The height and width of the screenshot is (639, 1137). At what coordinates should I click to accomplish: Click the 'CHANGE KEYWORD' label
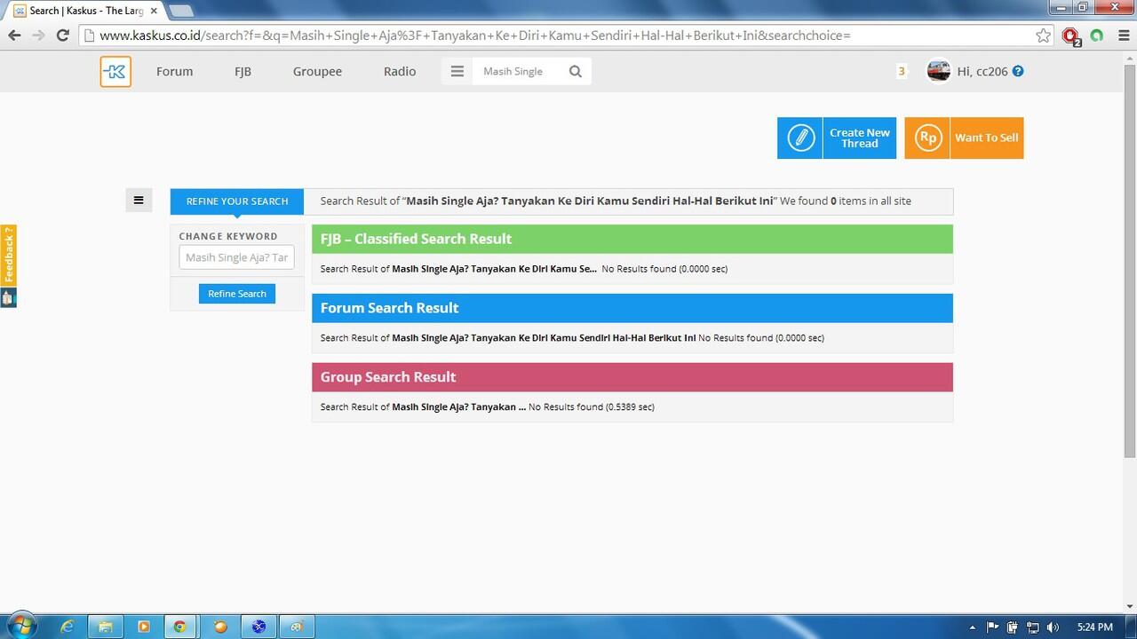[x=228, y=236]
